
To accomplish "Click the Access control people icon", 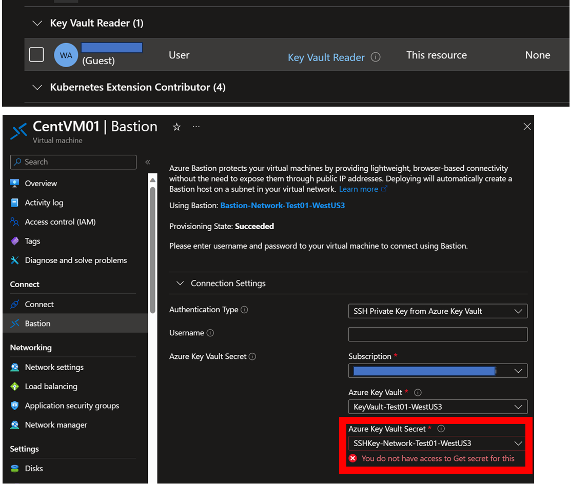I will pos(14,222).
